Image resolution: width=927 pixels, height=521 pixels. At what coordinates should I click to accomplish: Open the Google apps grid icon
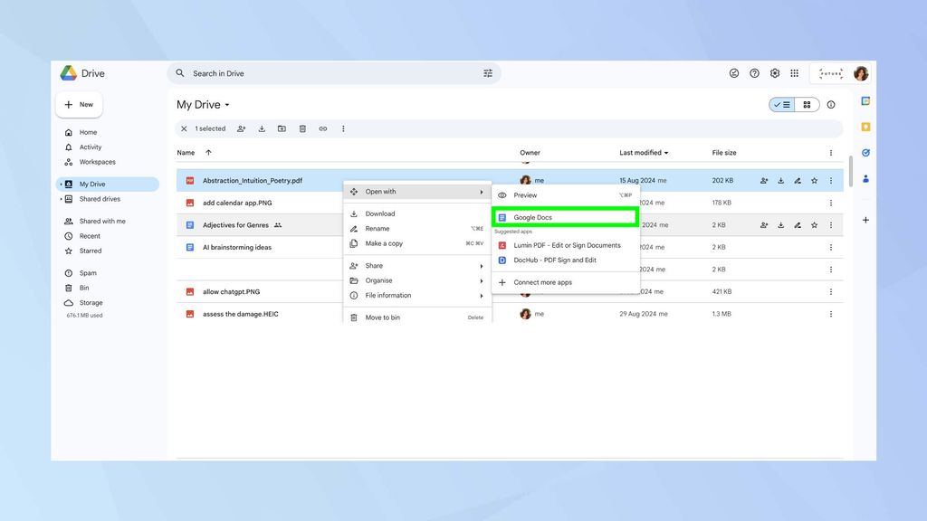(x=794, y=73)
